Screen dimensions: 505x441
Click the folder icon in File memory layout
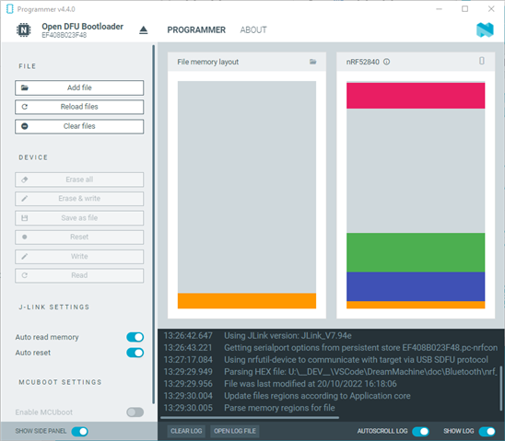pos(312,62)
